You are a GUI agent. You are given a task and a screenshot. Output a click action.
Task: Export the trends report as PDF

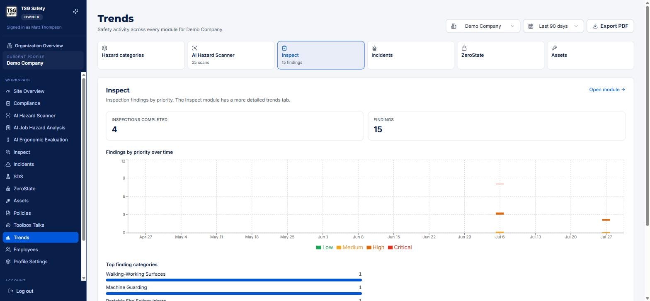coord(610,26)
